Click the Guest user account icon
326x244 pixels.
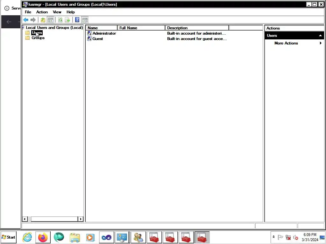[89, 38]
